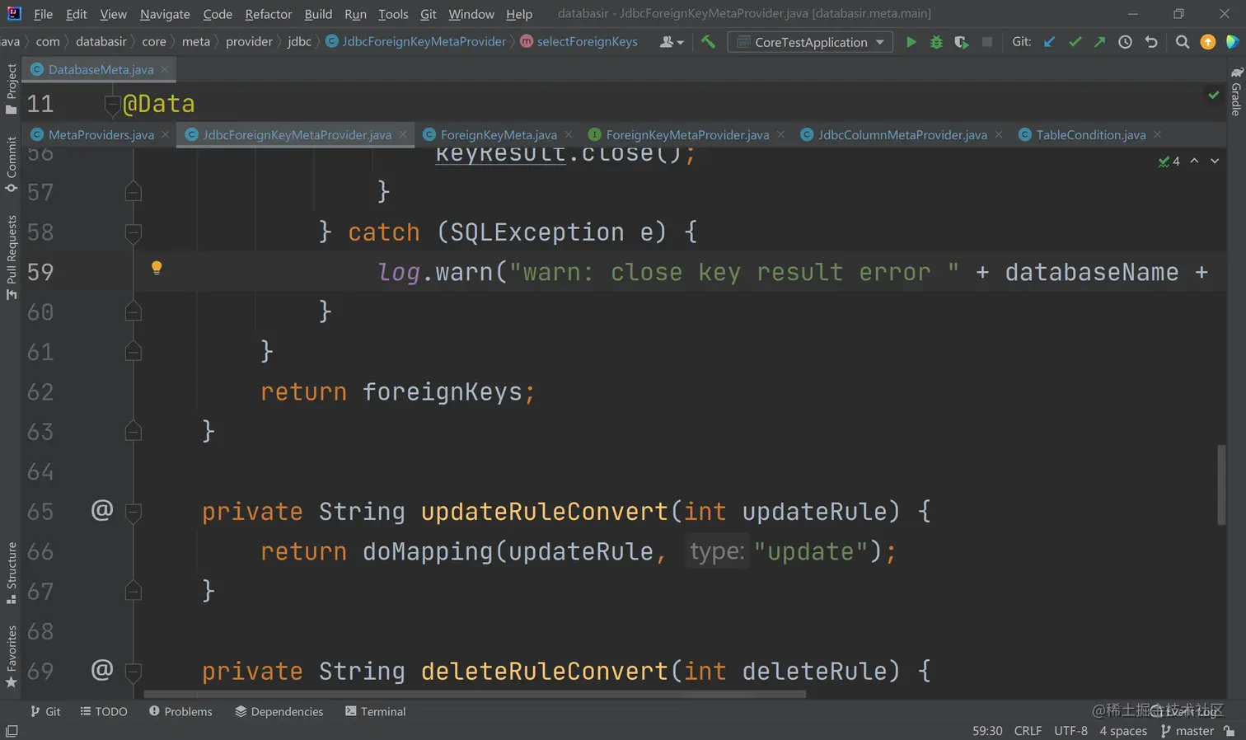Close the ForeignKeyMetaProvider.java tab
This screenshot has width=1246, height=740.
tap(780, 134)
